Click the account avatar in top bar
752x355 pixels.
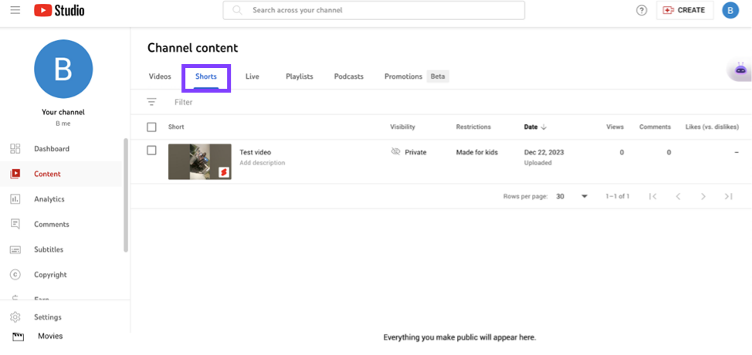[730, 10]
